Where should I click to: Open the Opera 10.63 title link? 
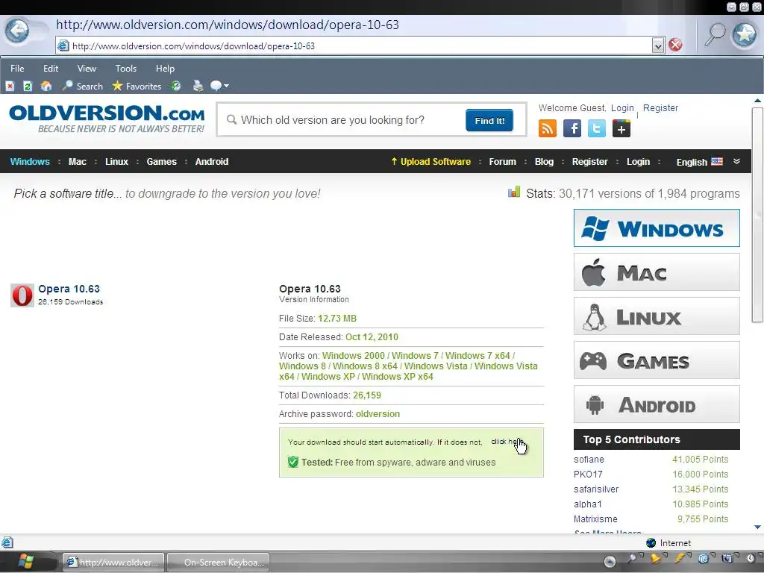pos(69,289)
